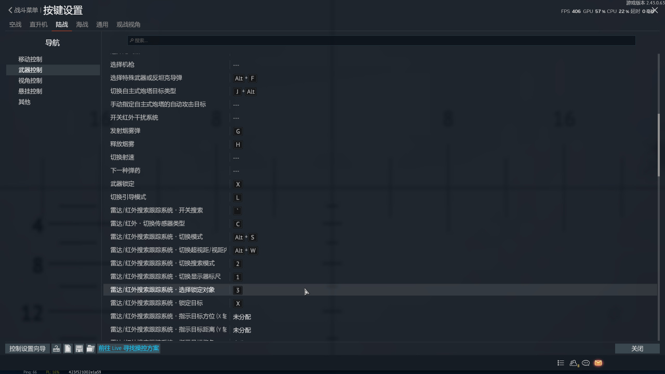Edit 1 key binding for 切换显示器标尺
This screenshot has width=665, height=374.
pos(238,277)
